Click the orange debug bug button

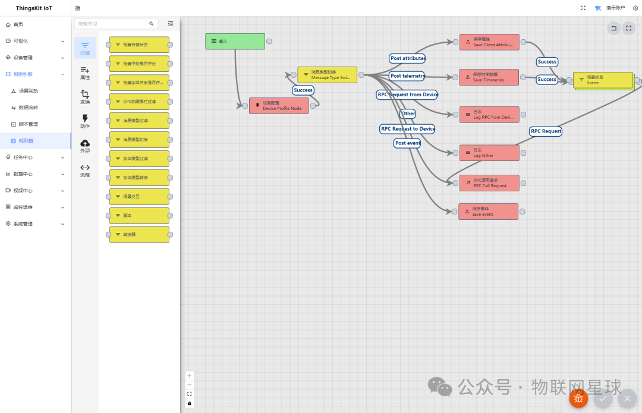coord(578,398)
